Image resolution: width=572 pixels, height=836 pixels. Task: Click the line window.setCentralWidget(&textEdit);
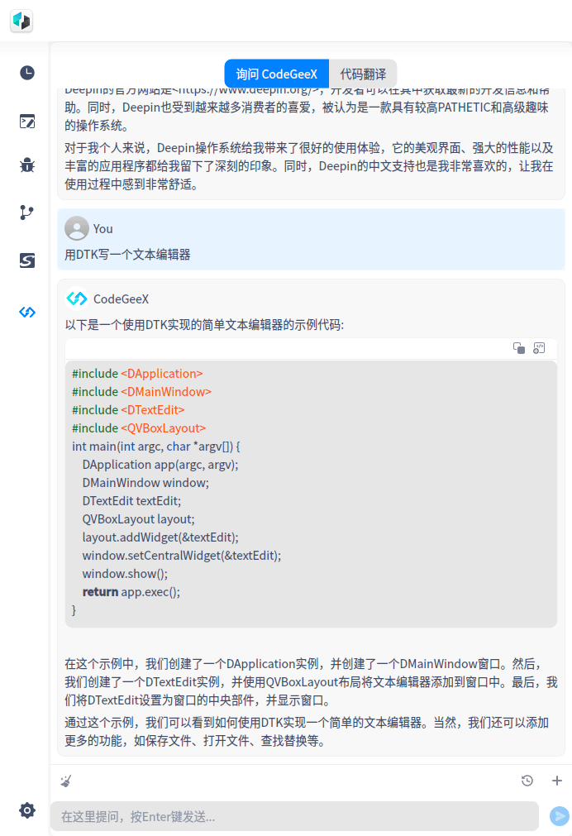pos(182,555)
